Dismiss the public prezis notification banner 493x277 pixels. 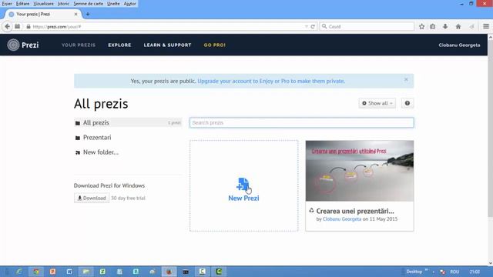tap(406, 79)
